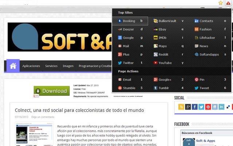The image size is (233, 146).
Task: Open Booking from Top Sites
Action: coord(130,21)
